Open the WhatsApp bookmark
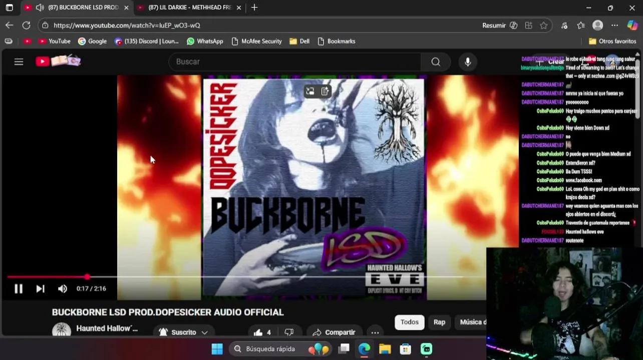 point(205,41)
